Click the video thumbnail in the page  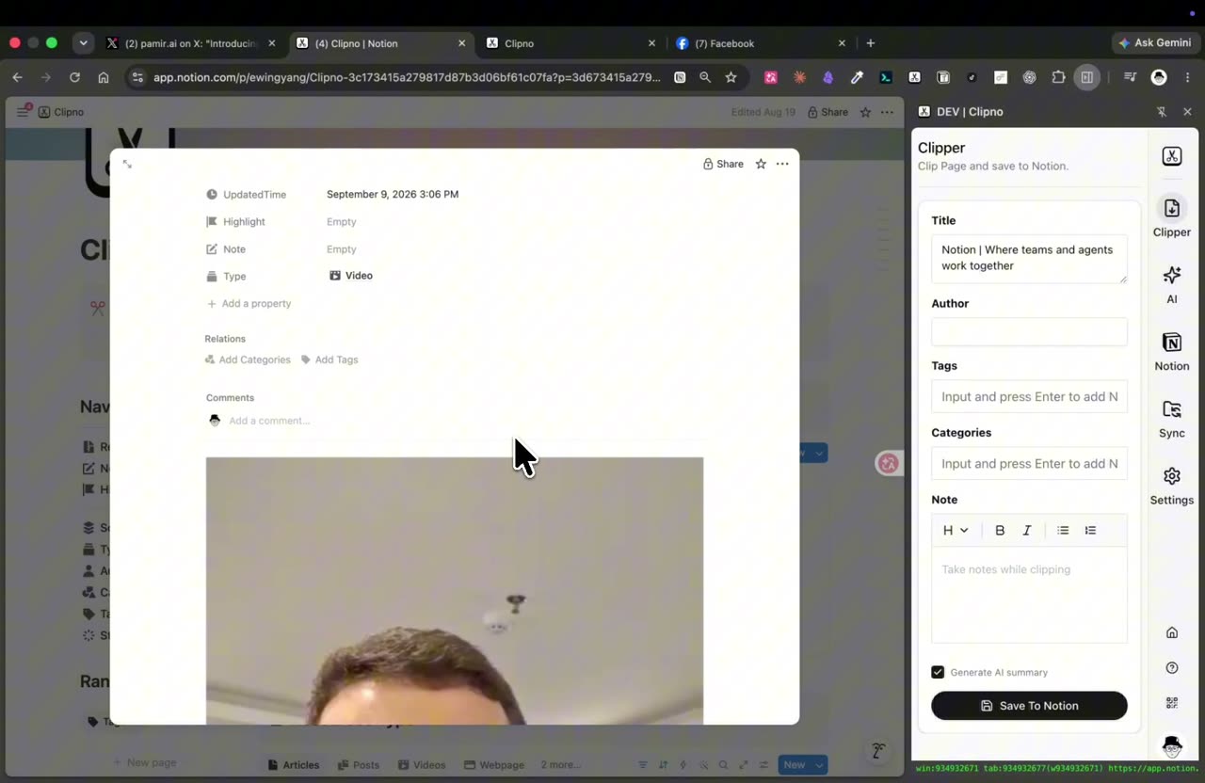tap(455, 590)
